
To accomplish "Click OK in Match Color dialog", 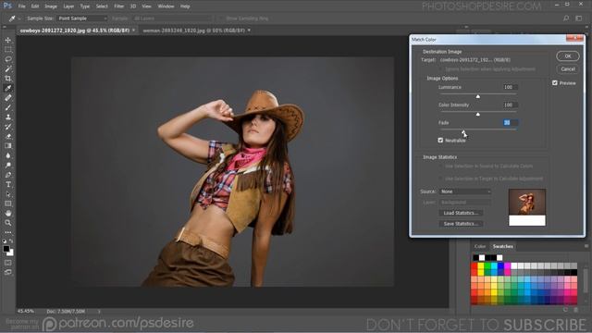I will [567, 56].
